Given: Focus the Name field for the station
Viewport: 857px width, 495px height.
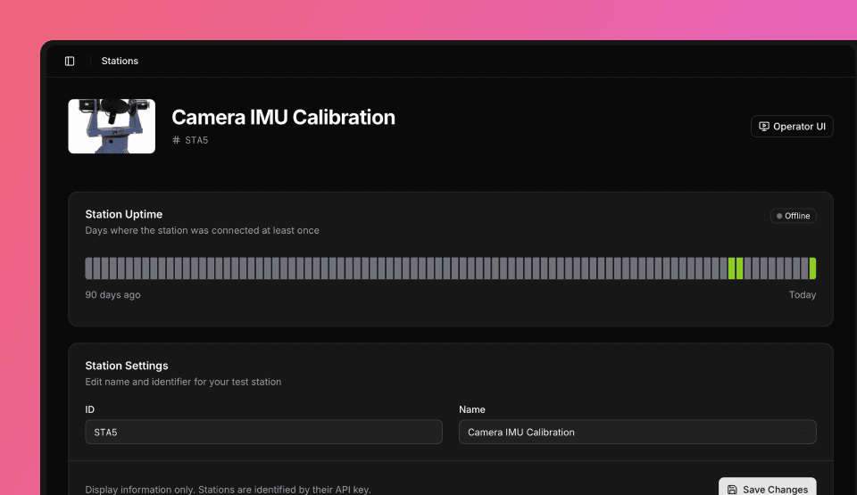Looking at the screenshot, I should pos(637,432).
